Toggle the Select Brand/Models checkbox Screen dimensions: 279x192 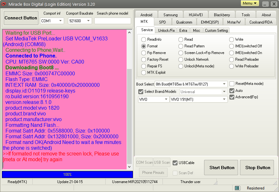(x=141, y=92)
